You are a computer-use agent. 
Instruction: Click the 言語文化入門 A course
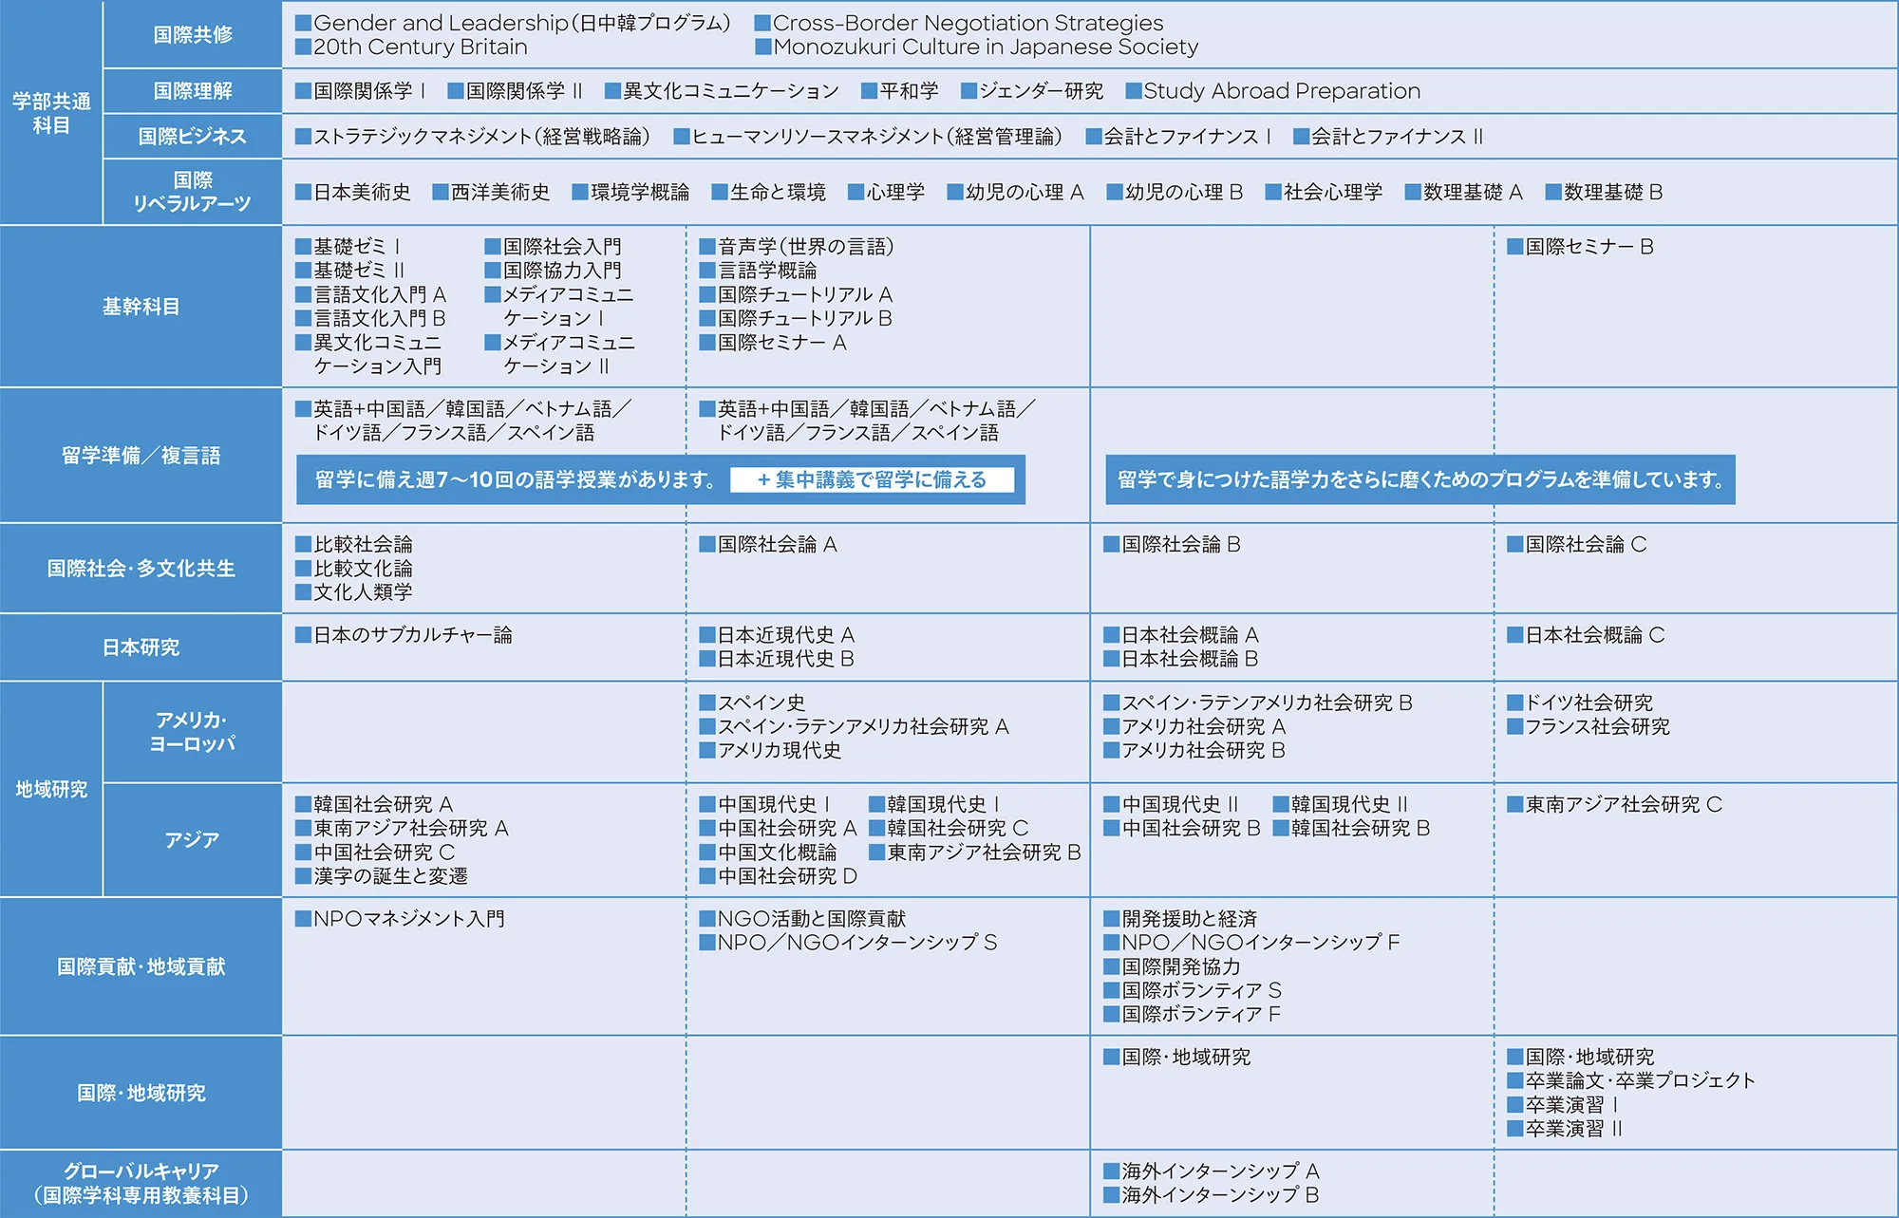370,294
